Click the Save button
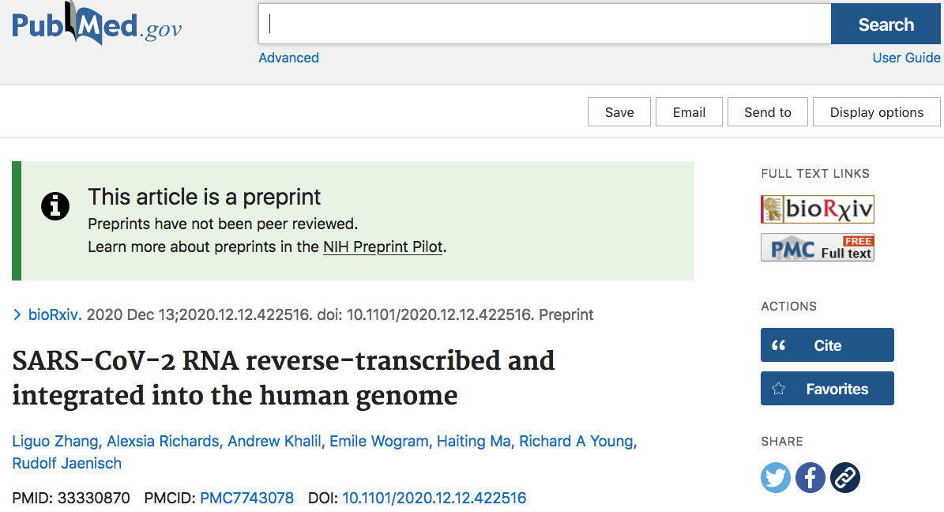Image resolution: width=944 pixels, height=512 pixels. click(x=619, y=112)
